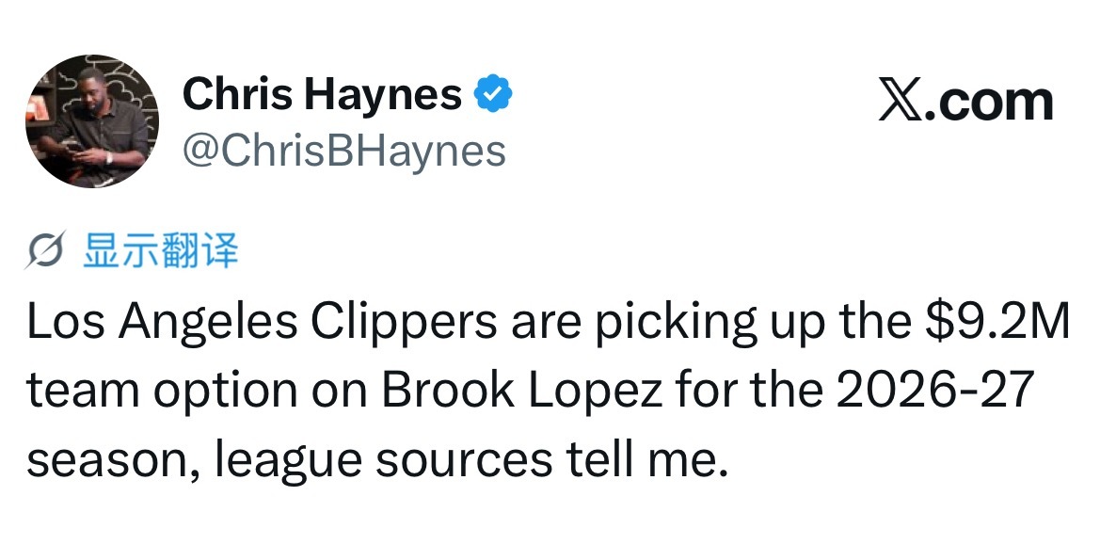Show translation via 显示翻译 link
This screenshot has height=544, width=1100.
point(161,250)
